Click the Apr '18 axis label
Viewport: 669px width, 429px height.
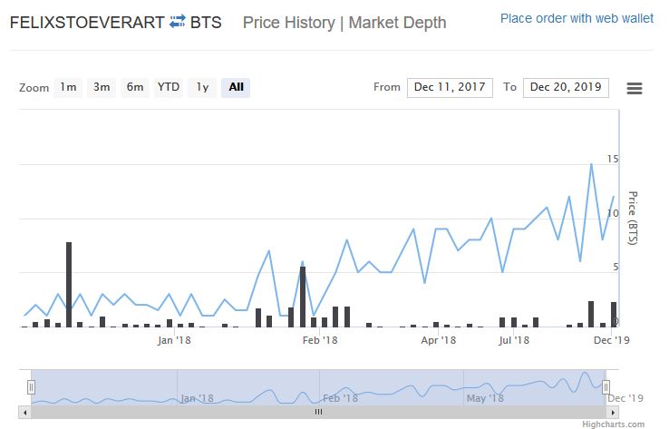tap(438, 340)
